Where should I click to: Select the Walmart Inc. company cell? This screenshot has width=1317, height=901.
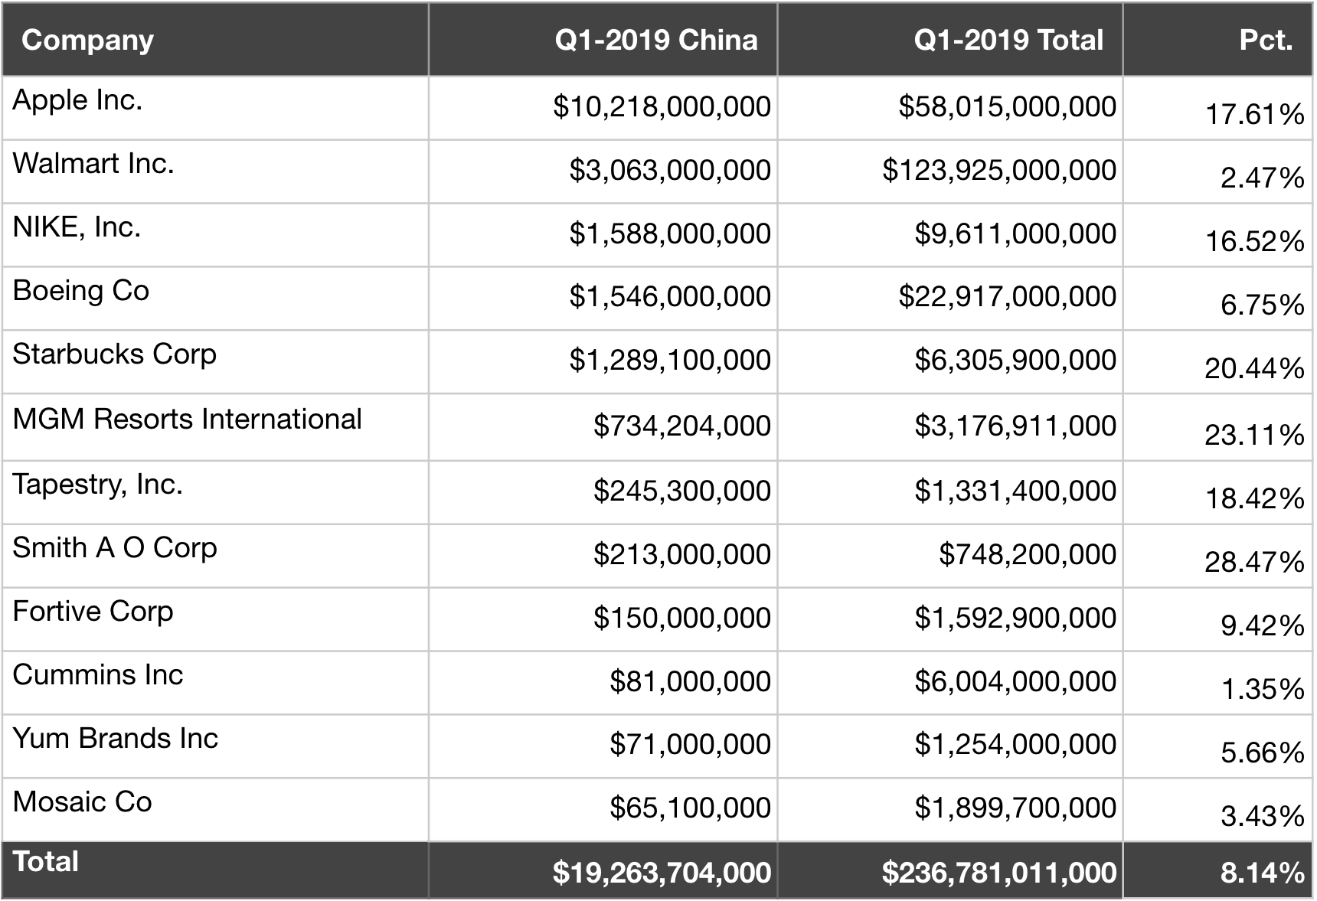pyautogui.click(x=93, y=164)
